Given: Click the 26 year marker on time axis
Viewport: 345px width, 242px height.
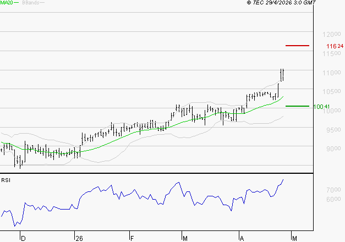Looking at the screenshot, I should tap(79, 239).
